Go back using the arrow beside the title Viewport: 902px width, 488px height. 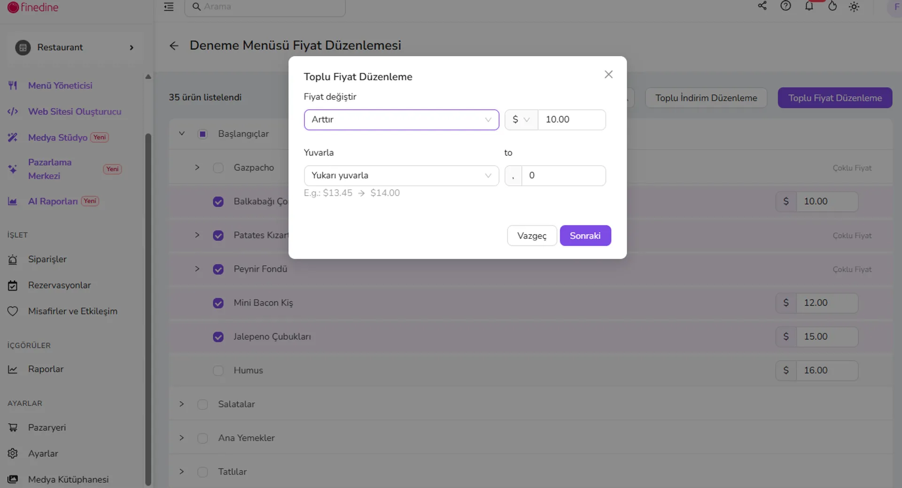point(174,46)
